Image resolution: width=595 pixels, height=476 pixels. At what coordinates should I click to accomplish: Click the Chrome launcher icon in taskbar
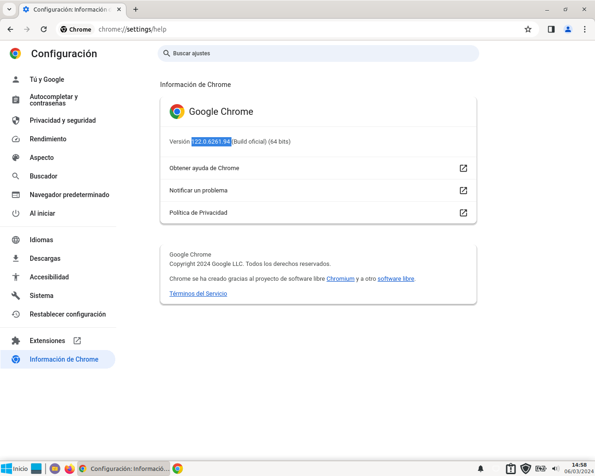click(x=178, y=469)
